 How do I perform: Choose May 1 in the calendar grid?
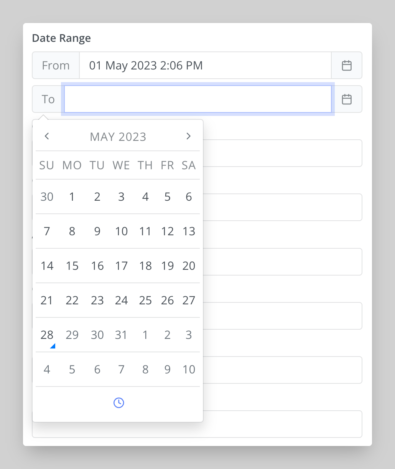tap(72, 197)
